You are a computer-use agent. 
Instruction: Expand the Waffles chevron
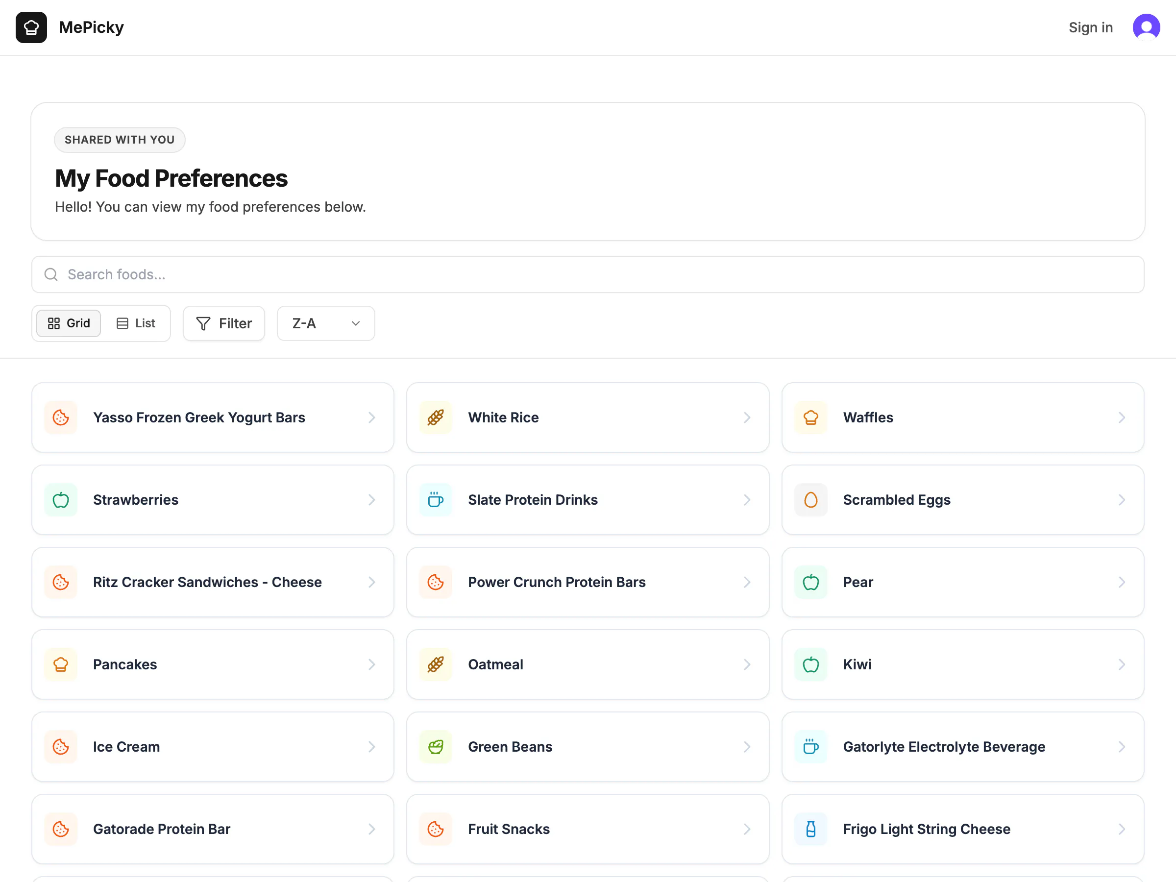(x=1122, y=417)
